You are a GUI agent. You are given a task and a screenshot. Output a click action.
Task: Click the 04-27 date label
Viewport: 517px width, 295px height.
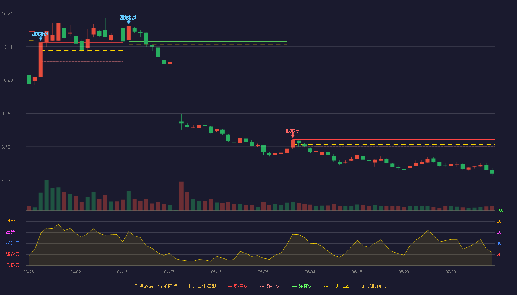pos(169,272)
